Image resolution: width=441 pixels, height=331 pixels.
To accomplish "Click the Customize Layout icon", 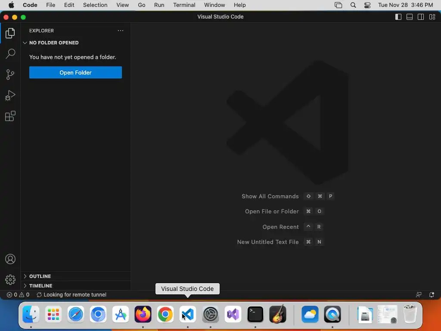I will 432,17.
